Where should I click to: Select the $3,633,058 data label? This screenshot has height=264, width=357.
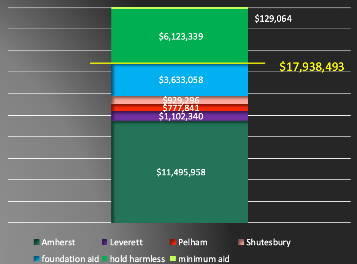pyautogui.click(x=181, y=80)
